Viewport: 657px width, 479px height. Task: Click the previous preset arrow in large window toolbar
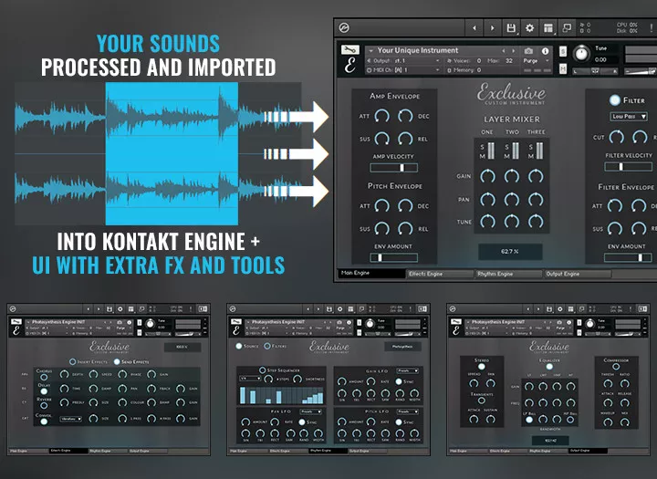coord(474,28)
